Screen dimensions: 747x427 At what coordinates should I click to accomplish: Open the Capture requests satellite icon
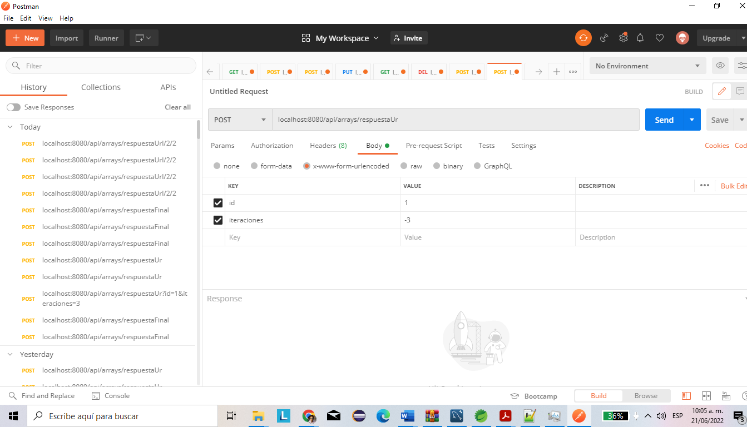pos(604,38)
